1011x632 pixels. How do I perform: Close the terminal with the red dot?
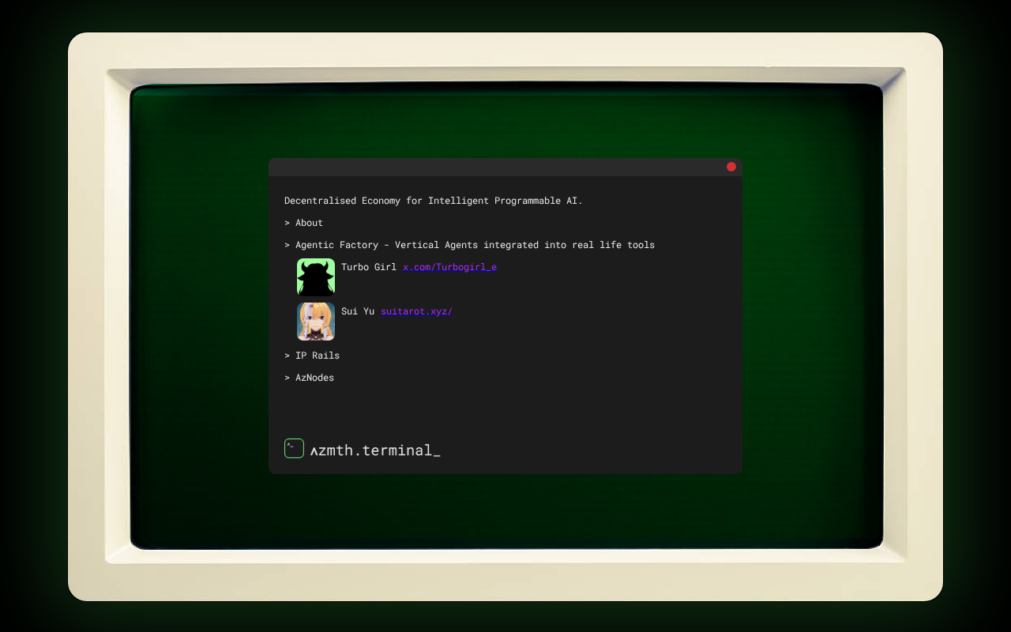[x=731, y=167]
